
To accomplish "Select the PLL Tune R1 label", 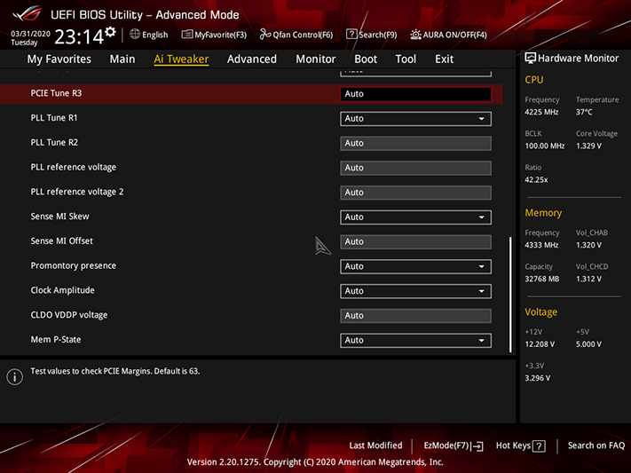I will pyautogui.click(x=54, y=118).
